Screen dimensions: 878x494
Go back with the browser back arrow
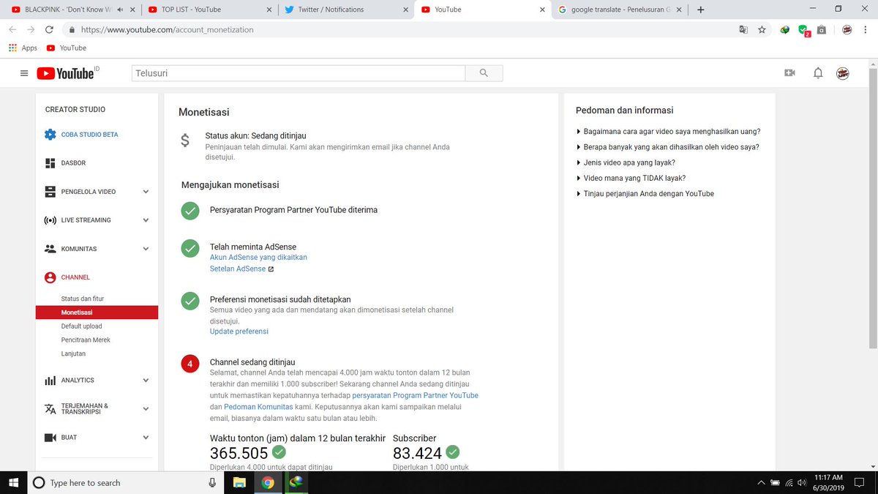[12, 30]
